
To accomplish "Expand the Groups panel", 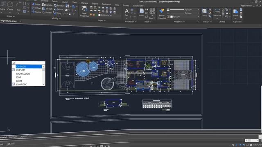I will tap(207, 22).
